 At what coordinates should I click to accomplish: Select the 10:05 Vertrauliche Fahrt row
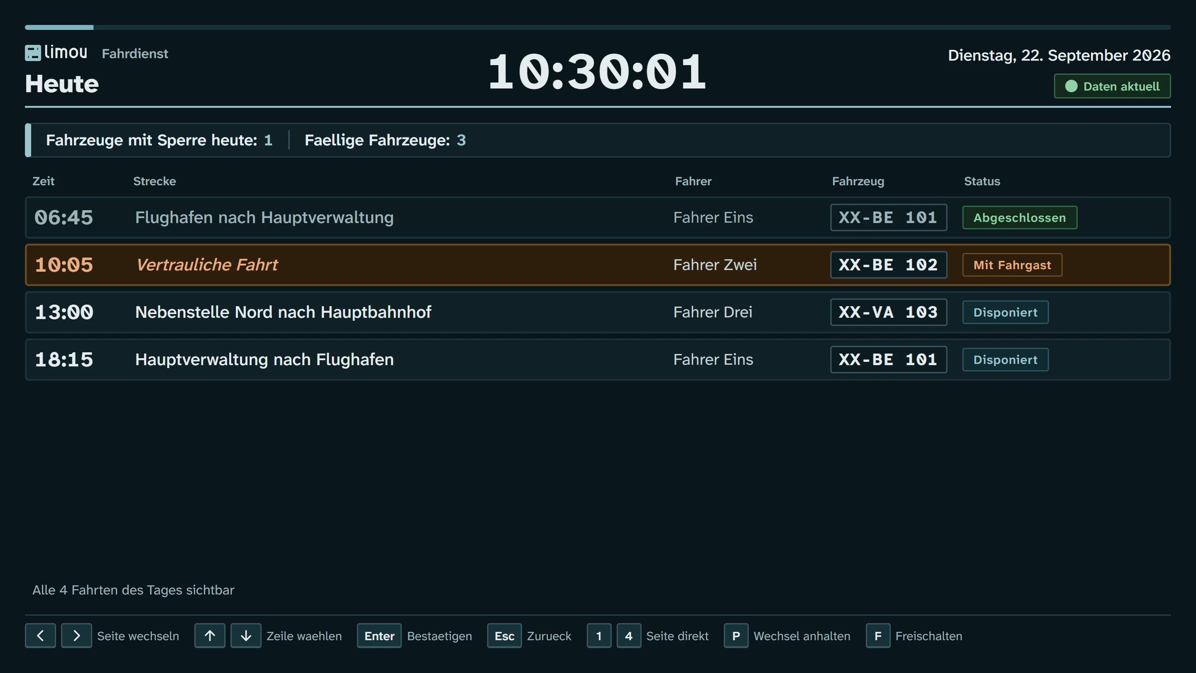click(x=598, y=265)
